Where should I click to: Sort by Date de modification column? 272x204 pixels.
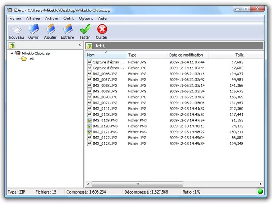[188, 55]
